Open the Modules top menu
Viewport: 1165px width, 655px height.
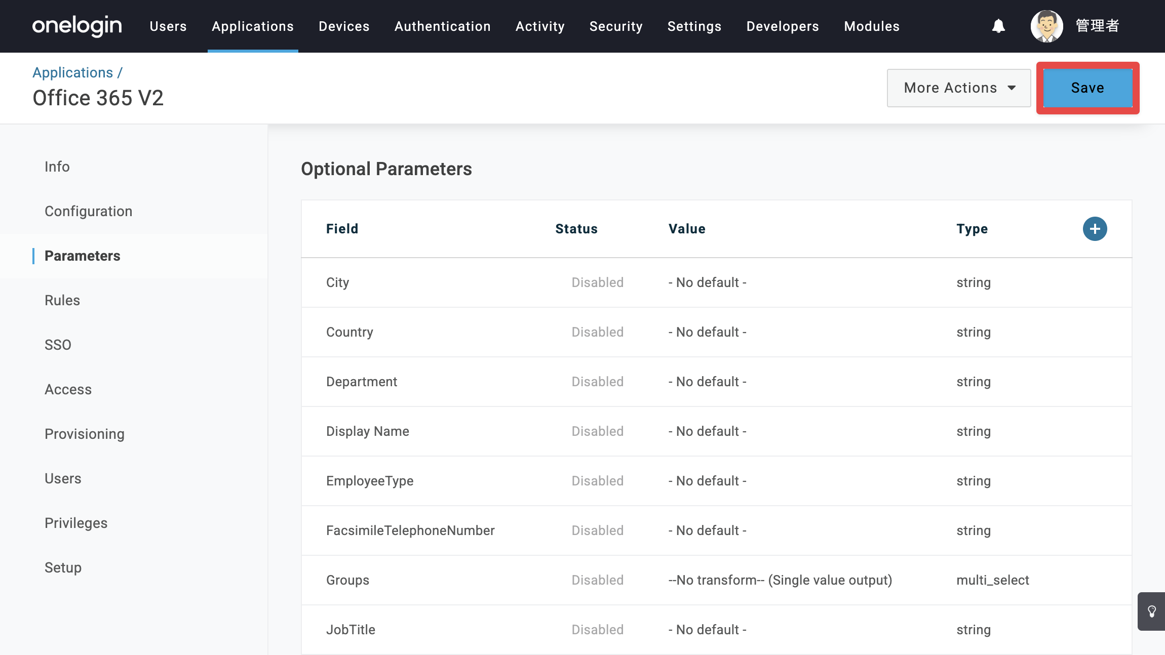tap(872, 26)
